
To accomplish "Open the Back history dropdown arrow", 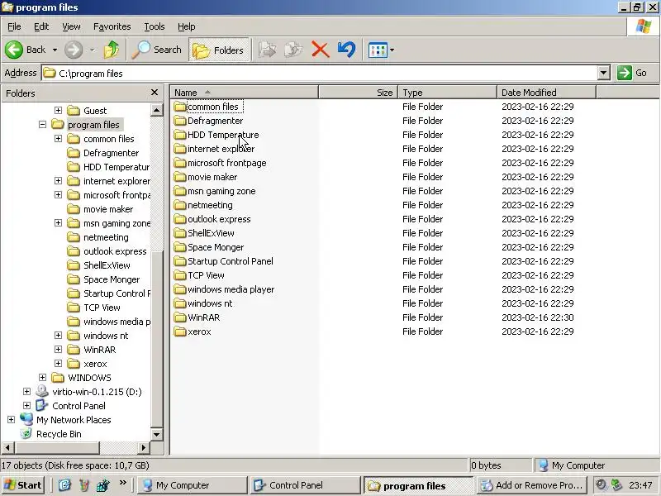I will click(55, 50).
